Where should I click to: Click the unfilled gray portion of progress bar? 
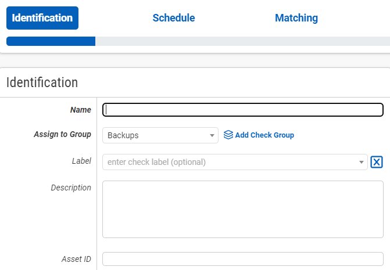(x=241, y=41)
